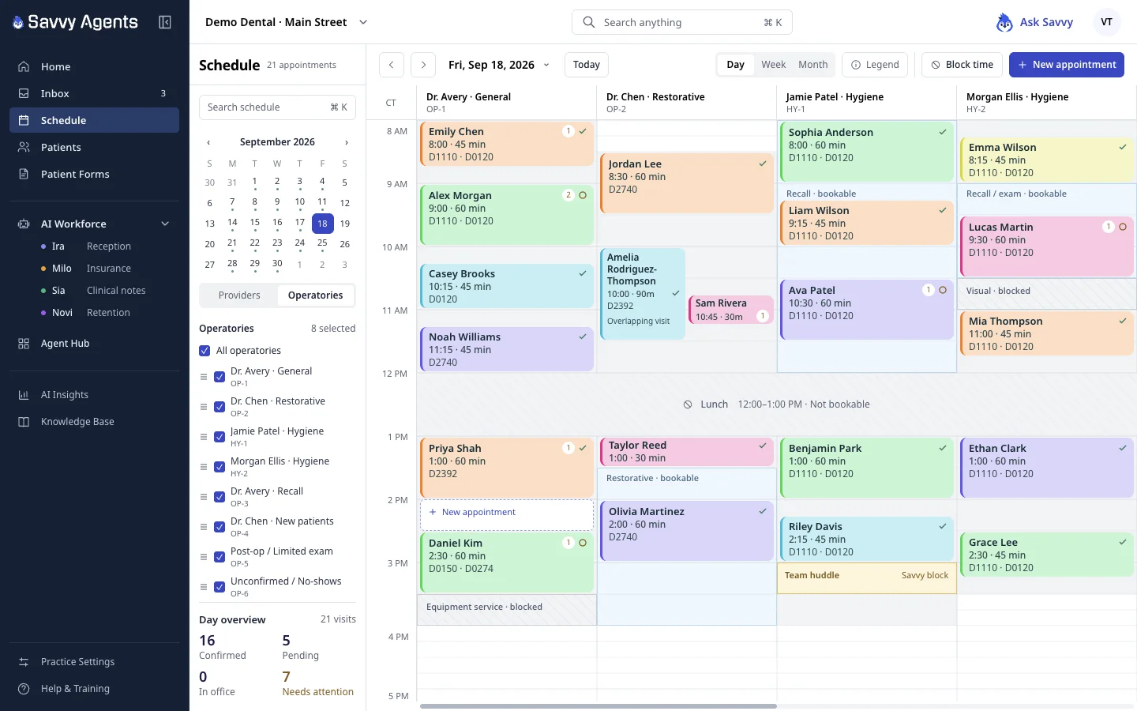
Task: Uncheck Dr. Chen · Restorative operatory
Action: point(220,407)
